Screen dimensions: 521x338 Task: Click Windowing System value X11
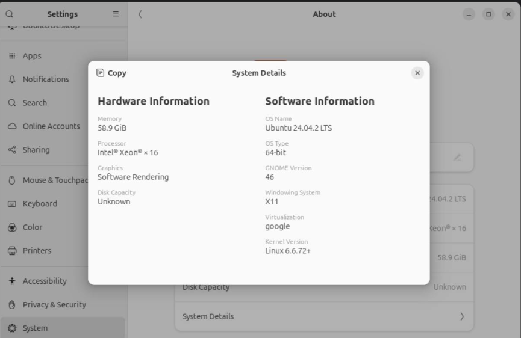(x=272, y=201)
